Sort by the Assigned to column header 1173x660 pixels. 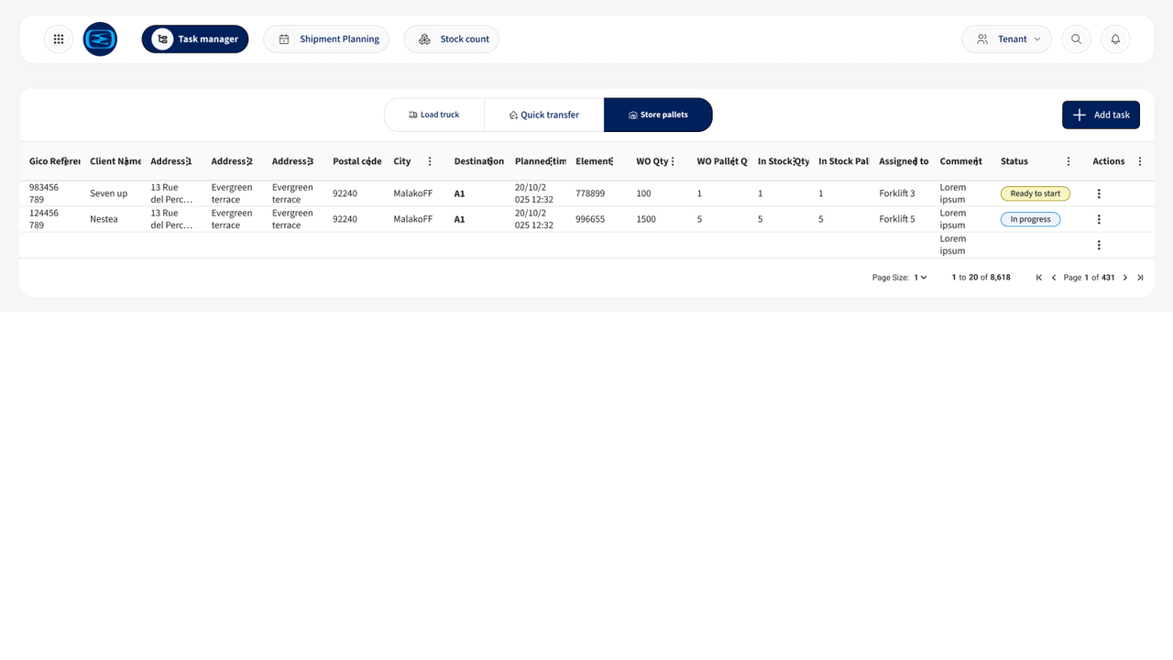coord(904,161)
